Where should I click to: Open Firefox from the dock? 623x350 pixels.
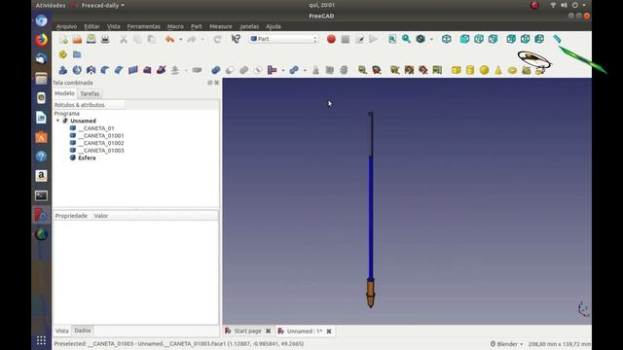(41, 40)
